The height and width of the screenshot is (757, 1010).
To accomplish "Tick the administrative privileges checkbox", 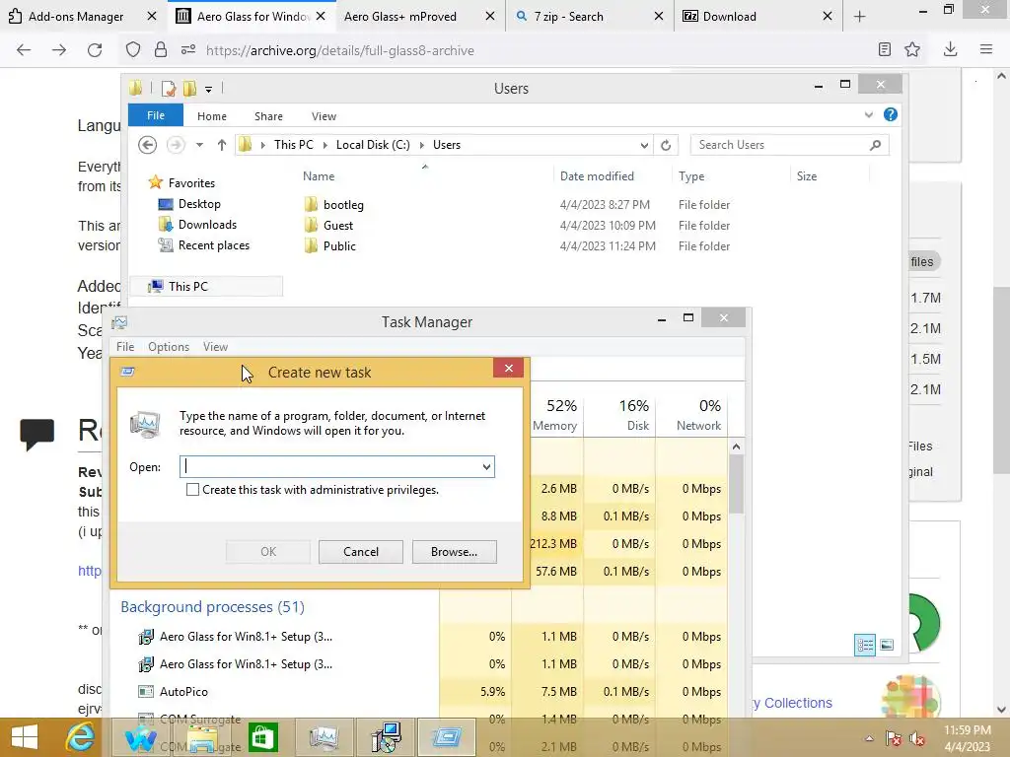I will click(x=192, y=489).
